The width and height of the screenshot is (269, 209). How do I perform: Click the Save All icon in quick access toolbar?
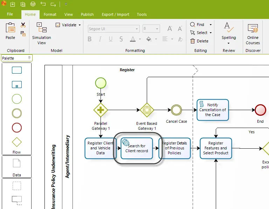[x=23, y=4]
